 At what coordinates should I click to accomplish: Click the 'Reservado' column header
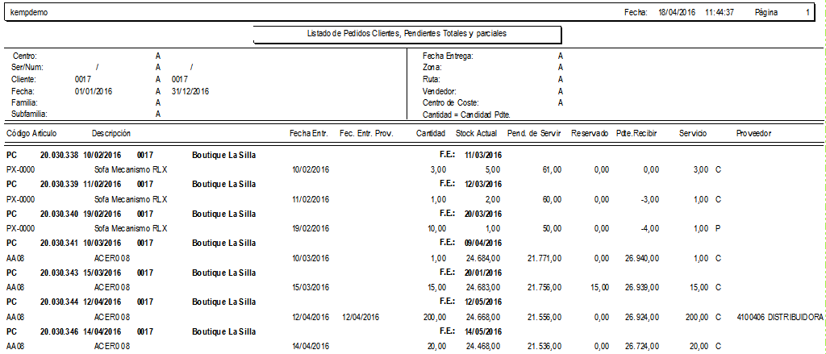[590, 134]
